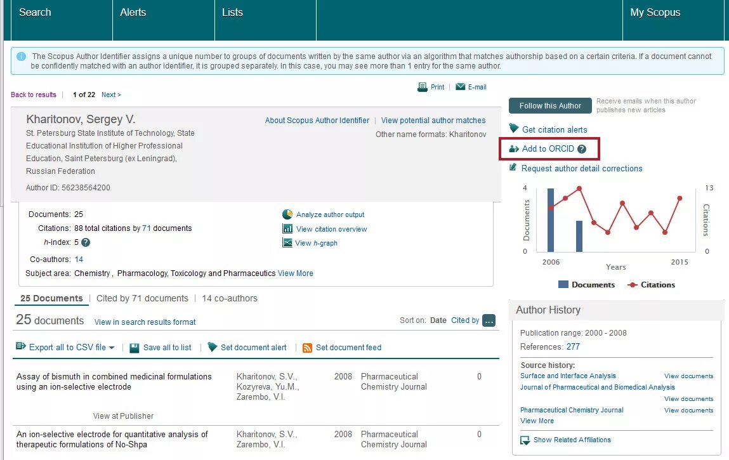The height and width of the screenshot is (460, 729).
Task: Select the 14 co-authors tab
Action: coord(229,298)
